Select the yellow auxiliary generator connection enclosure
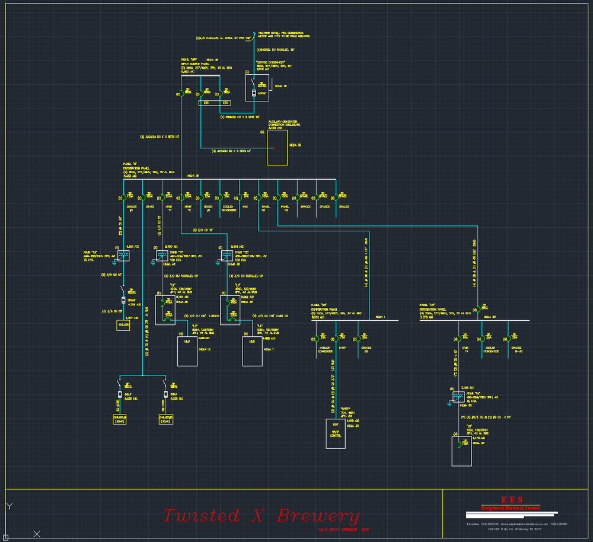 tap(277, 148)
